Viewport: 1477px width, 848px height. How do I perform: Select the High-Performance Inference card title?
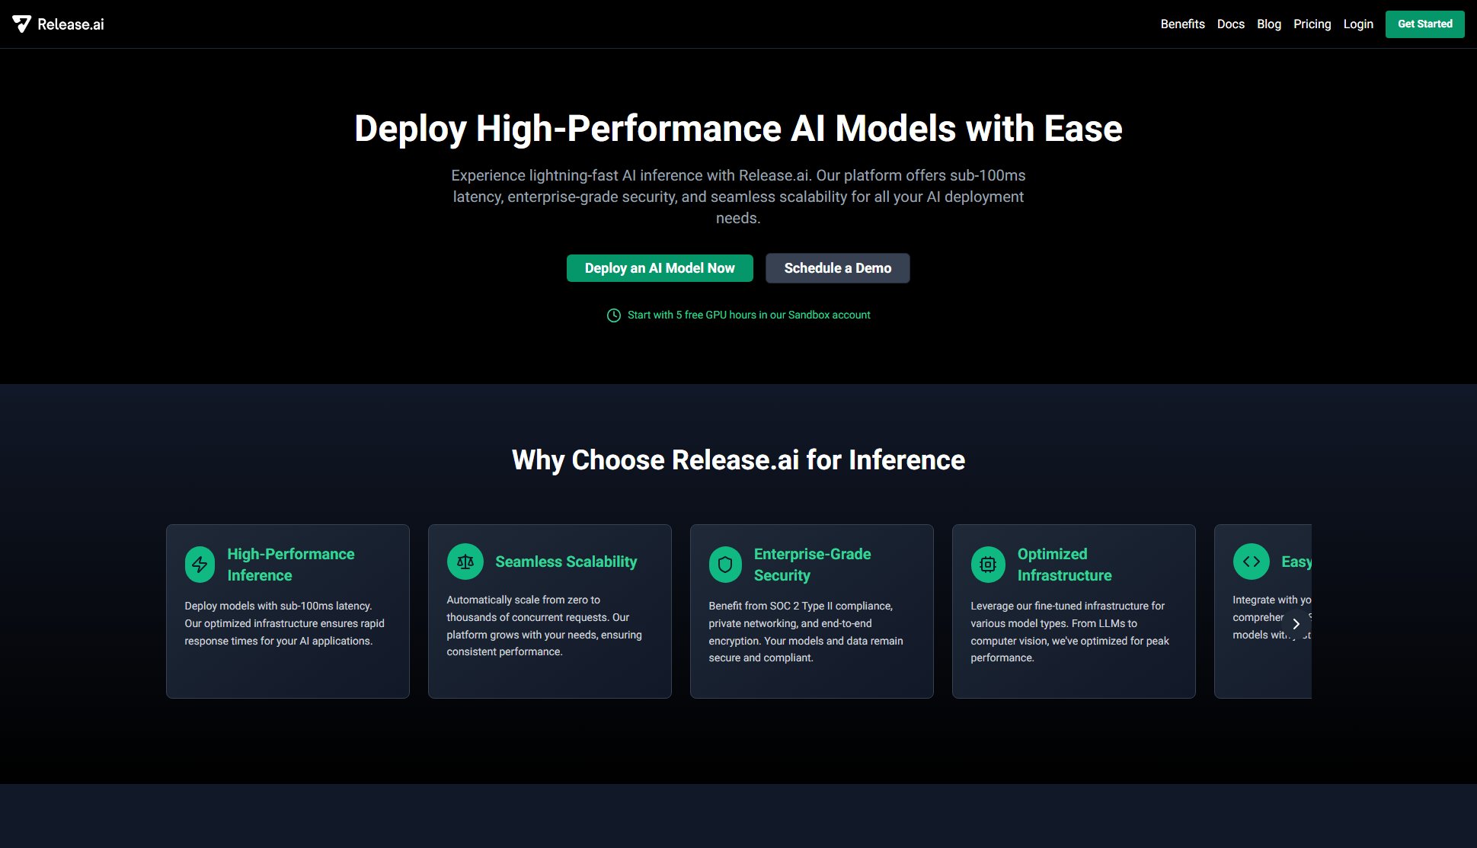click(290, 565)
